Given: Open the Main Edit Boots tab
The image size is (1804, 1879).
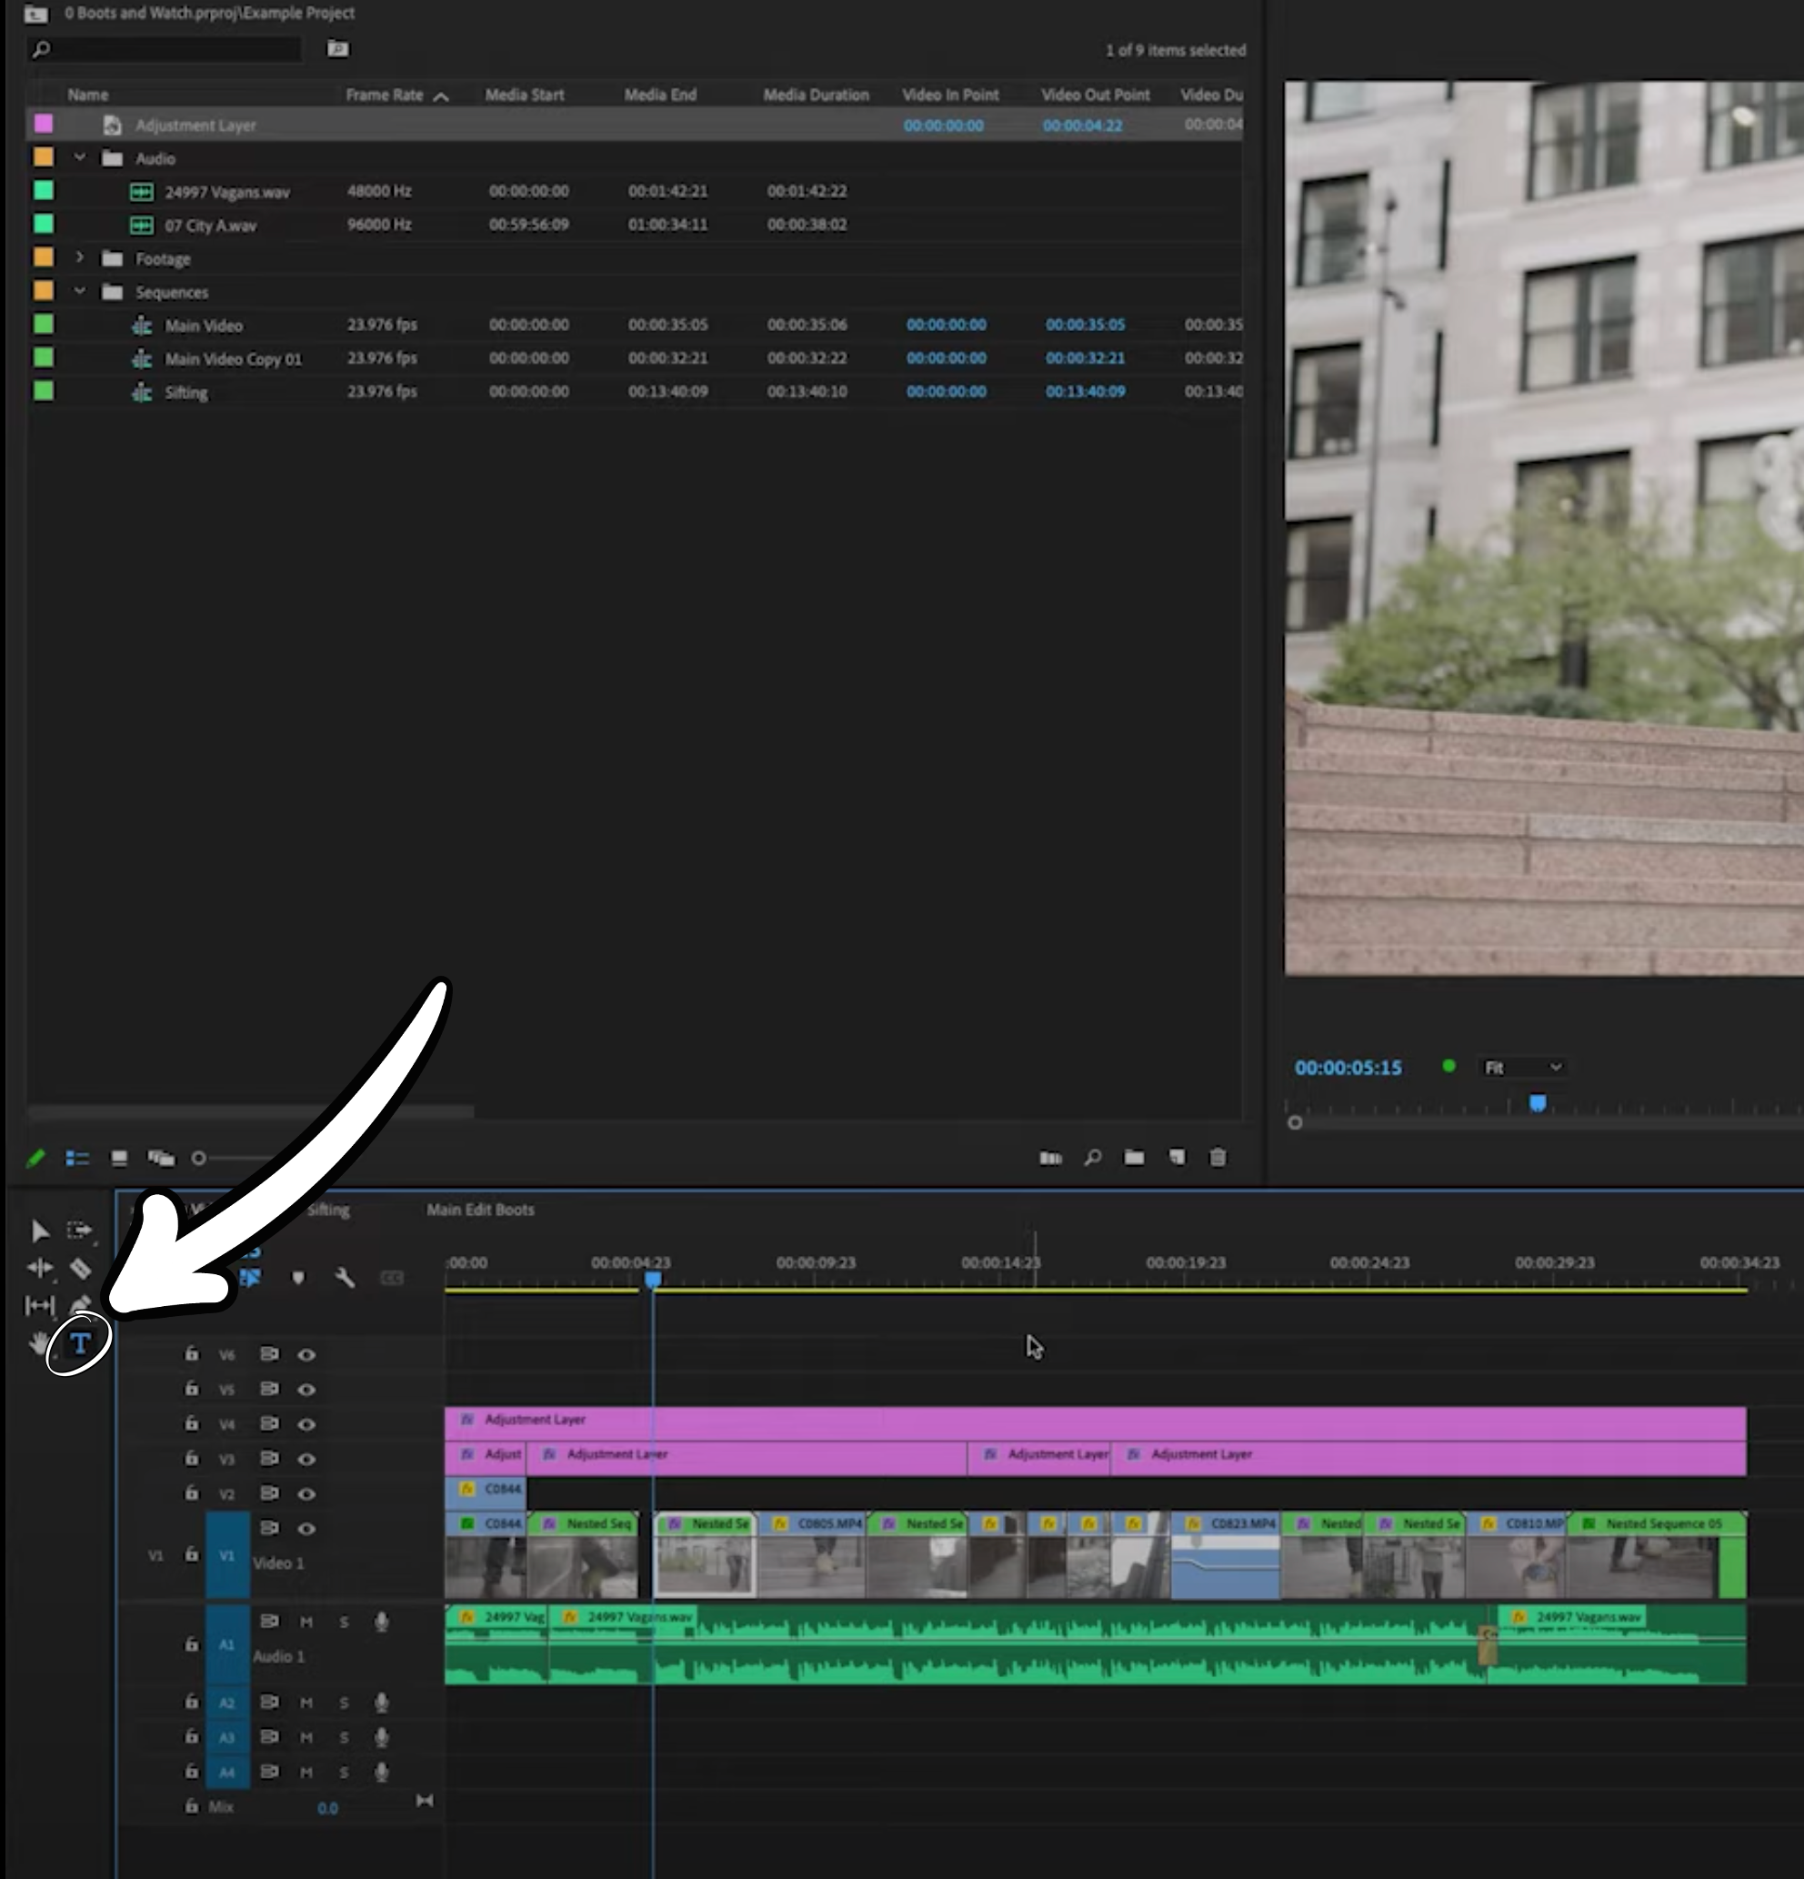Looking at the screenshot, I should click(x=480, y=1210).
